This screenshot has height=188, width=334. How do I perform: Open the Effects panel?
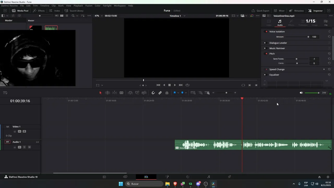39,11
